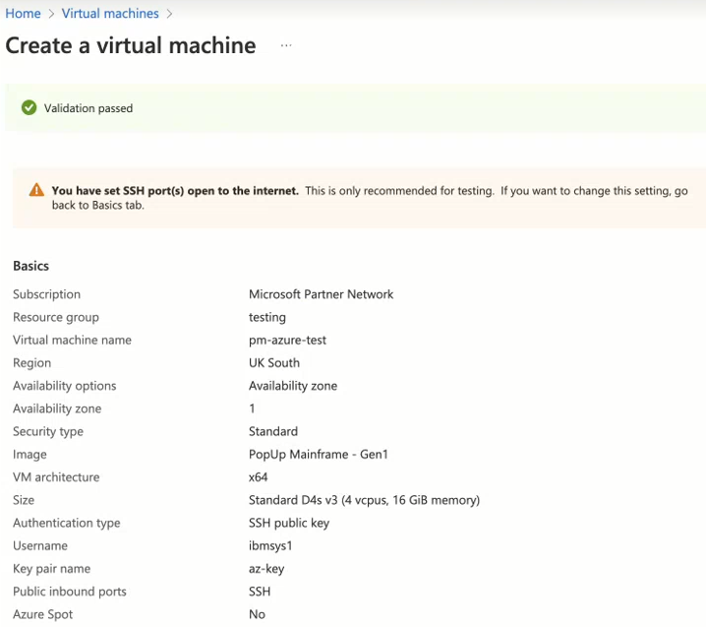This screenshot has width=706, height=627.
Task: Click the 'Size' label
Action: (24, 500)
